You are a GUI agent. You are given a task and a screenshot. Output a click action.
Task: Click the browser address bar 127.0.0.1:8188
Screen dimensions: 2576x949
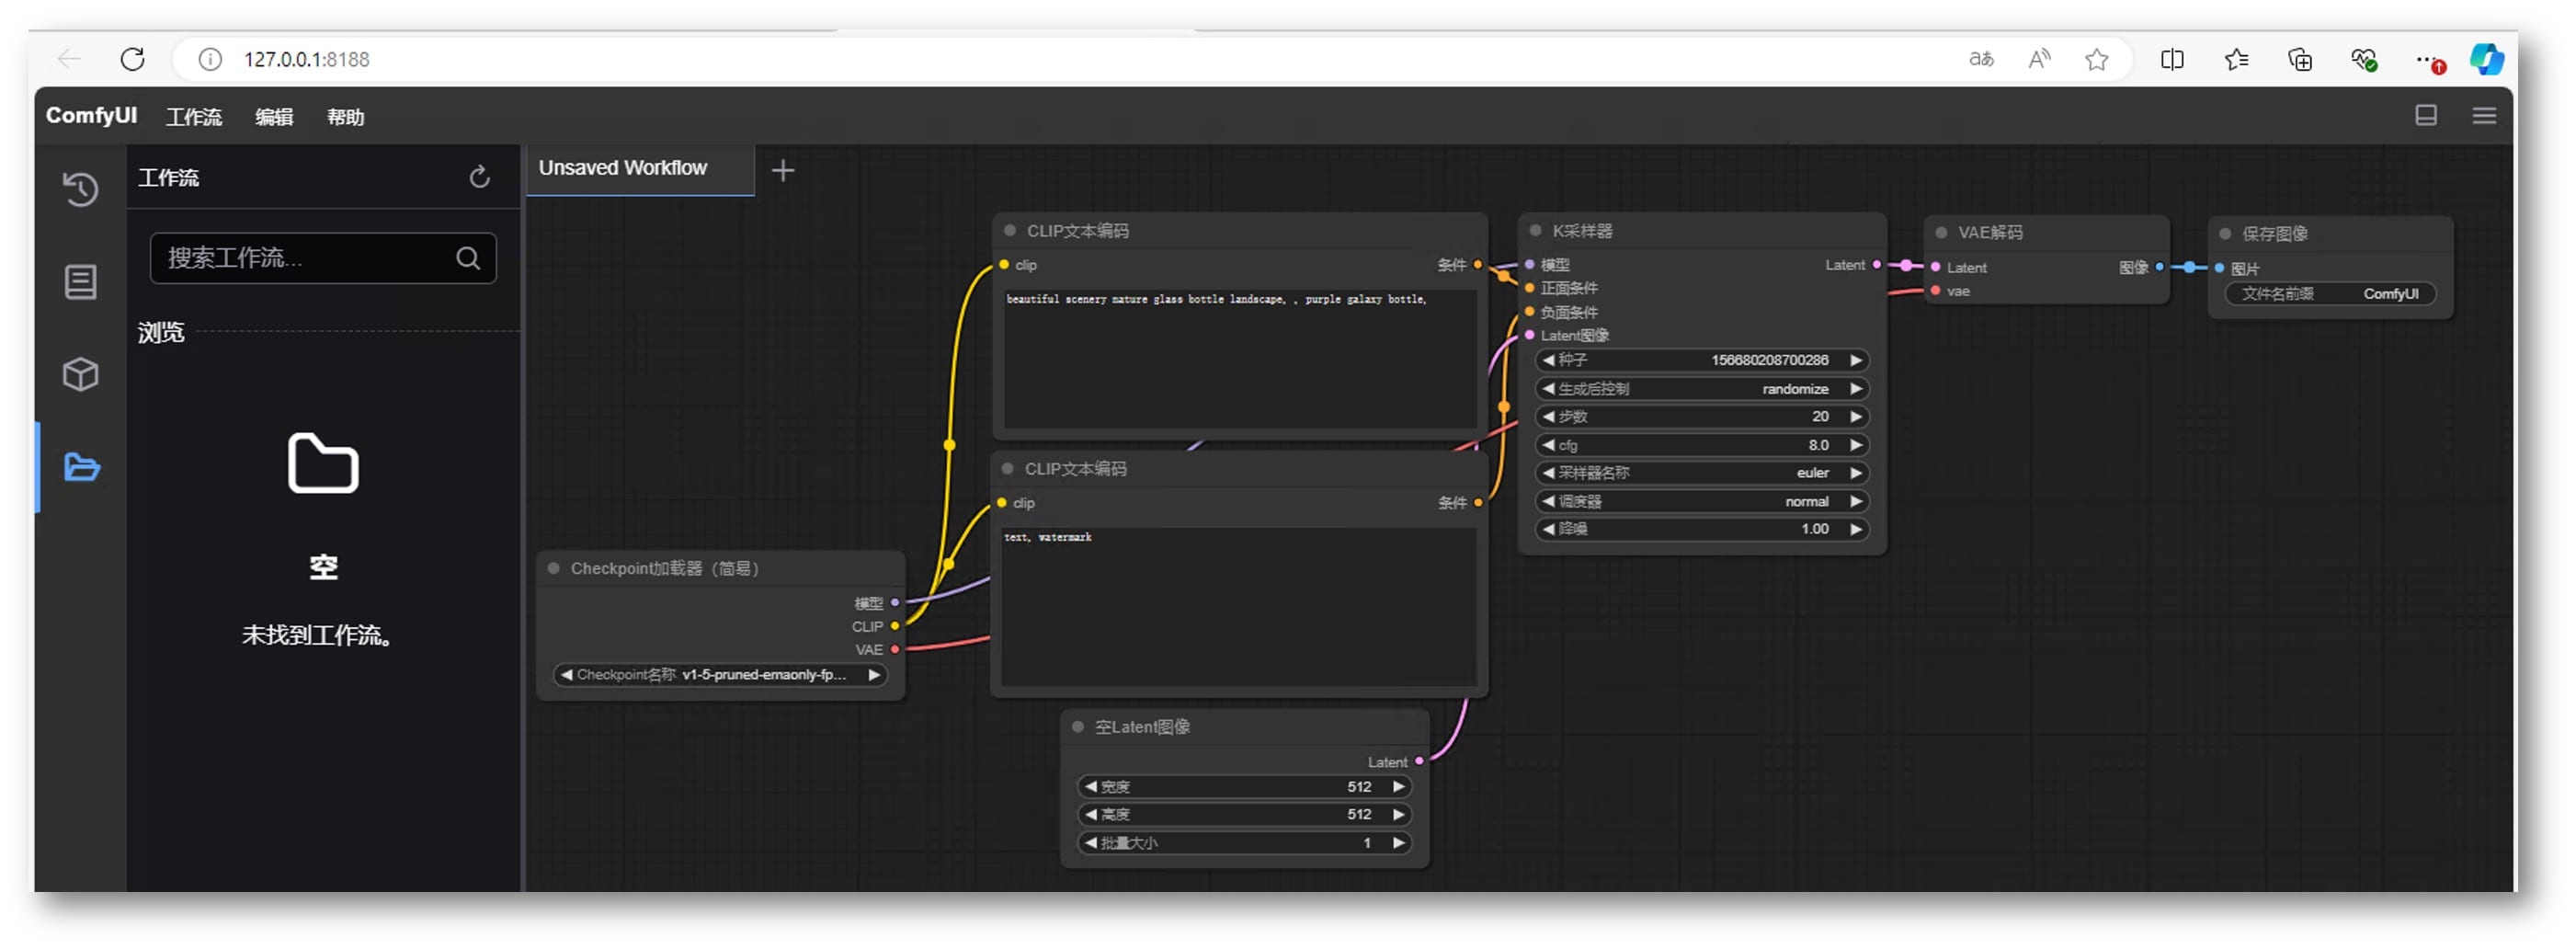pos(307,59)
